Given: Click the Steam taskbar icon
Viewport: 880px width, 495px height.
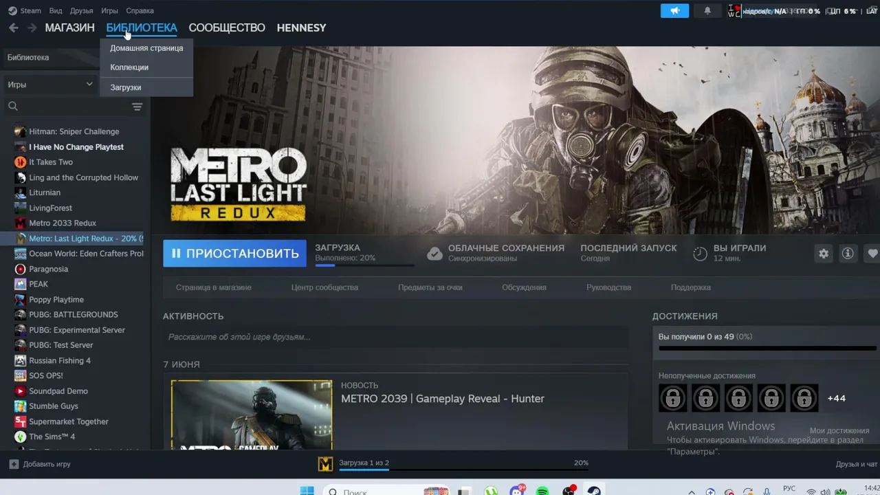Looking at the screenshot, I should click(x=594, y=491).
